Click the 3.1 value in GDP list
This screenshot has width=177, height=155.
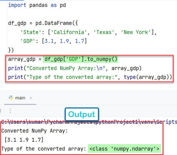pyautogui.click(x=49, y=41)
